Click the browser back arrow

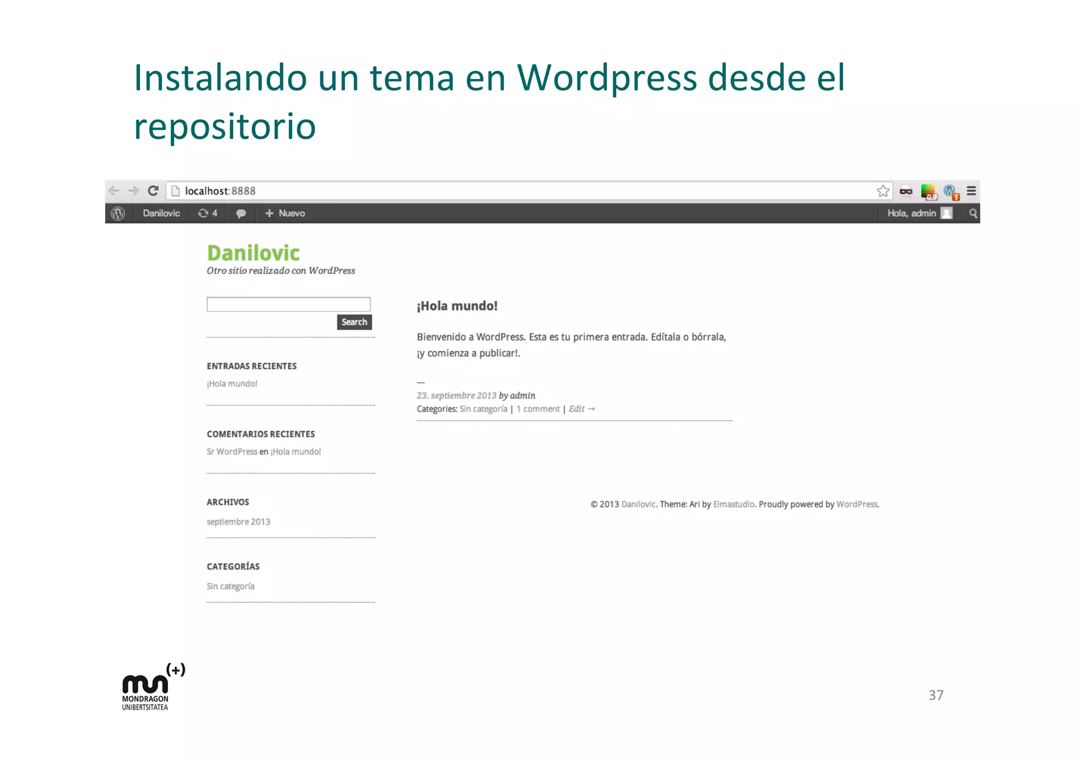click(x=114, y=191)
